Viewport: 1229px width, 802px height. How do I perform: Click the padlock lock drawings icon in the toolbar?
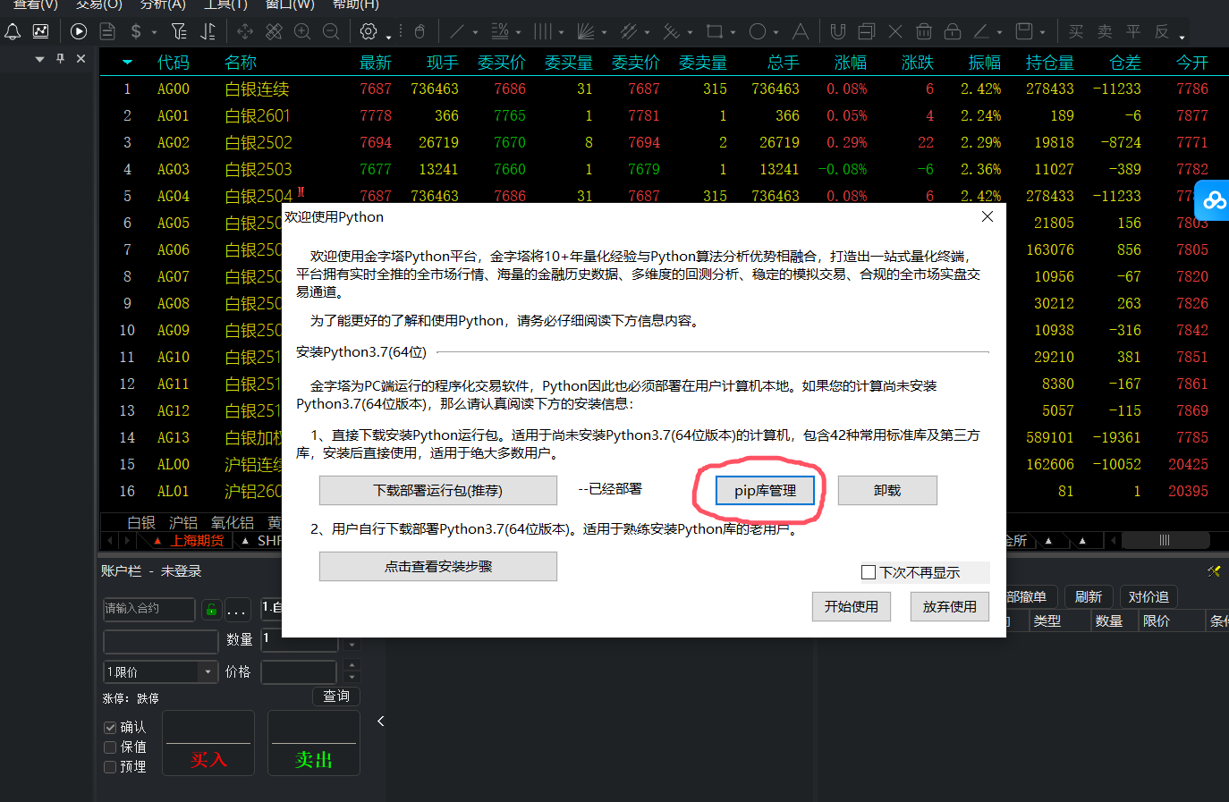tap(953, 31)
